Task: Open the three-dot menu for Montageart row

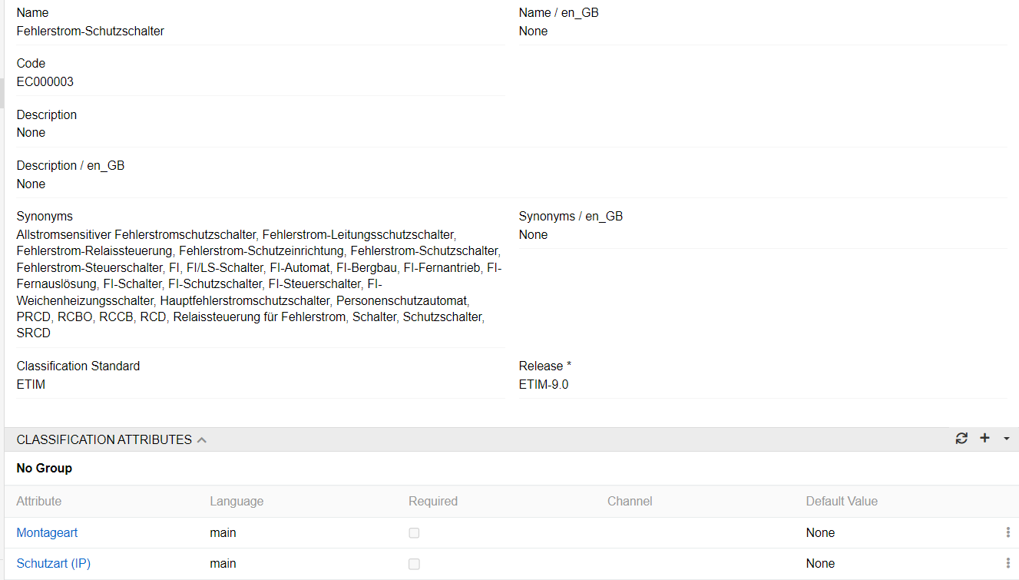Action: pos(1007,532)
